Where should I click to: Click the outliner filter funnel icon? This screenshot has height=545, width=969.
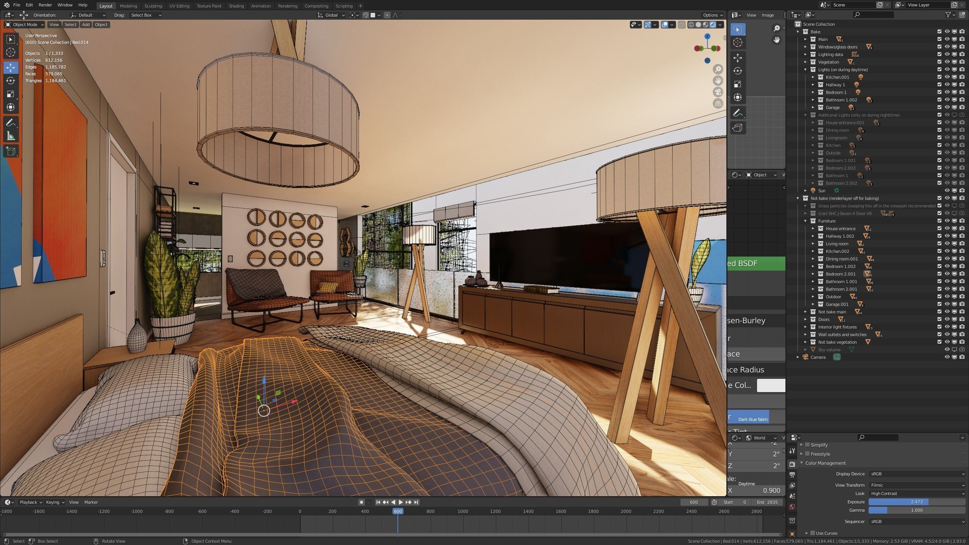(x=948, y=15)
